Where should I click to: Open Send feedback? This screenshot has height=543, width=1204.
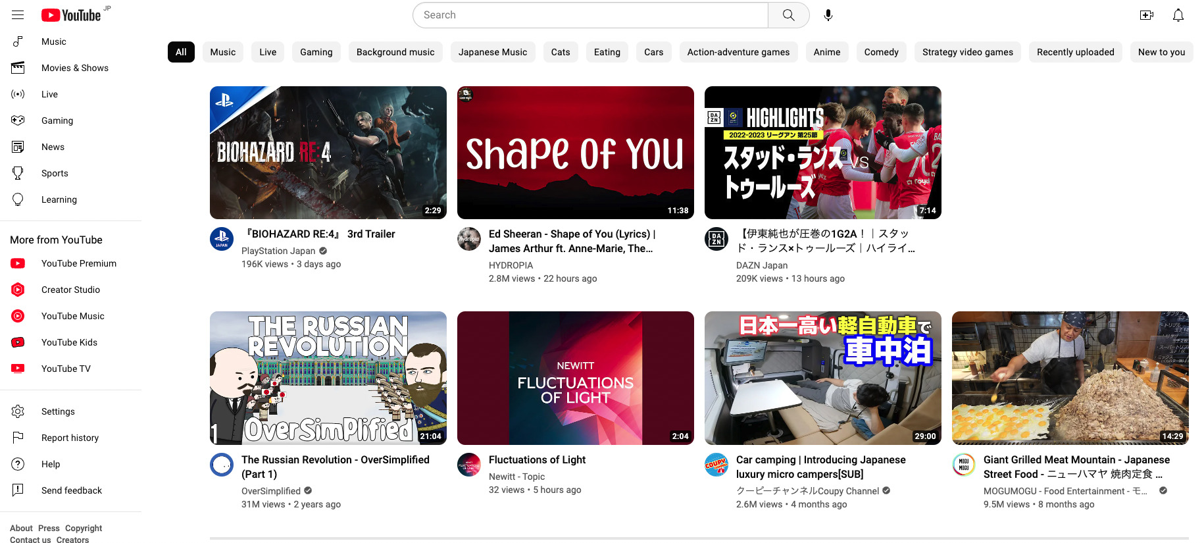pos(70,490)
